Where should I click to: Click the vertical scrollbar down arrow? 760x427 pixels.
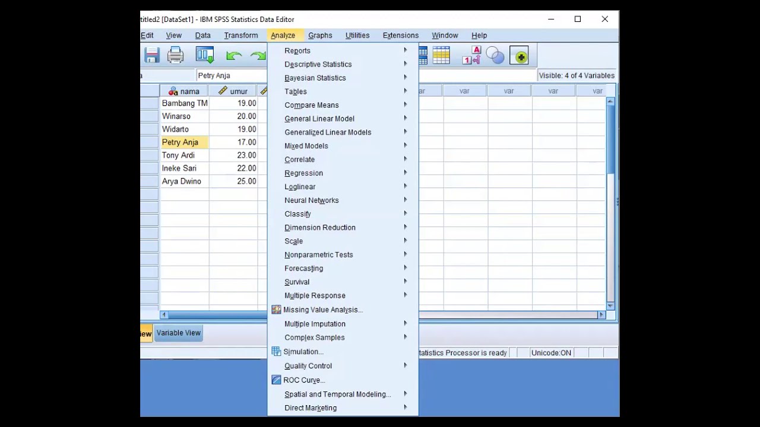(610, 305)
